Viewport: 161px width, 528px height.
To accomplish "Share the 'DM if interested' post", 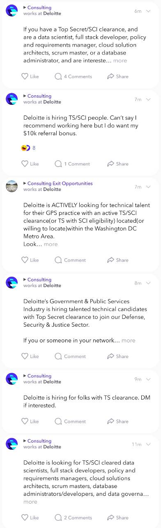I will point(117,421).
